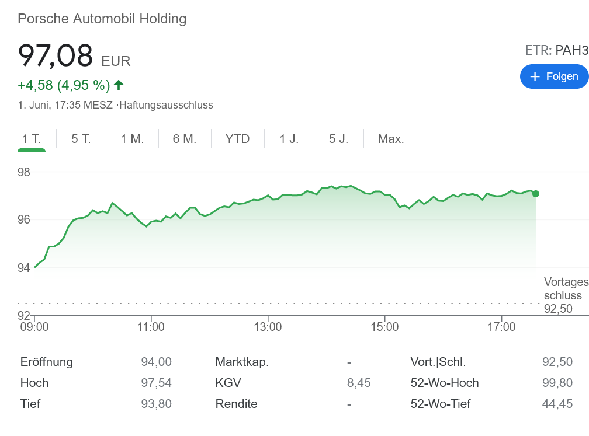The width and height of the screenshot is (589, 436).
Task: Click the plus icon in Folgen button
Action: tap(535, 76)
